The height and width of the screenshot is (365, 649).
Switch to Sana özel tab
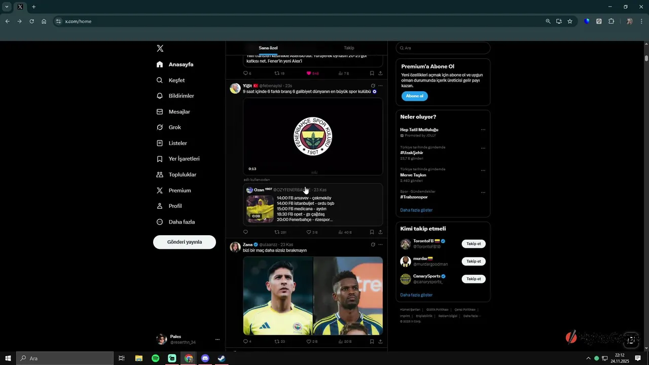[268, 48]
